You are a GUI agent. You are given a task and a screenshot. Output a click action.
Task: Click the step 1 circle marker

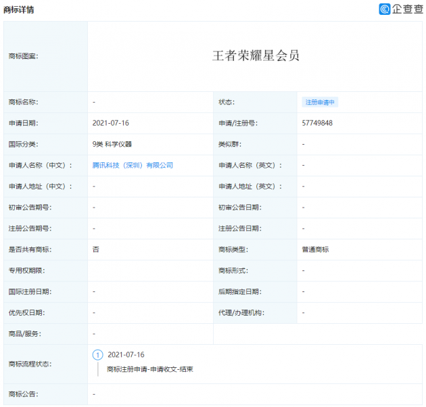98,355
